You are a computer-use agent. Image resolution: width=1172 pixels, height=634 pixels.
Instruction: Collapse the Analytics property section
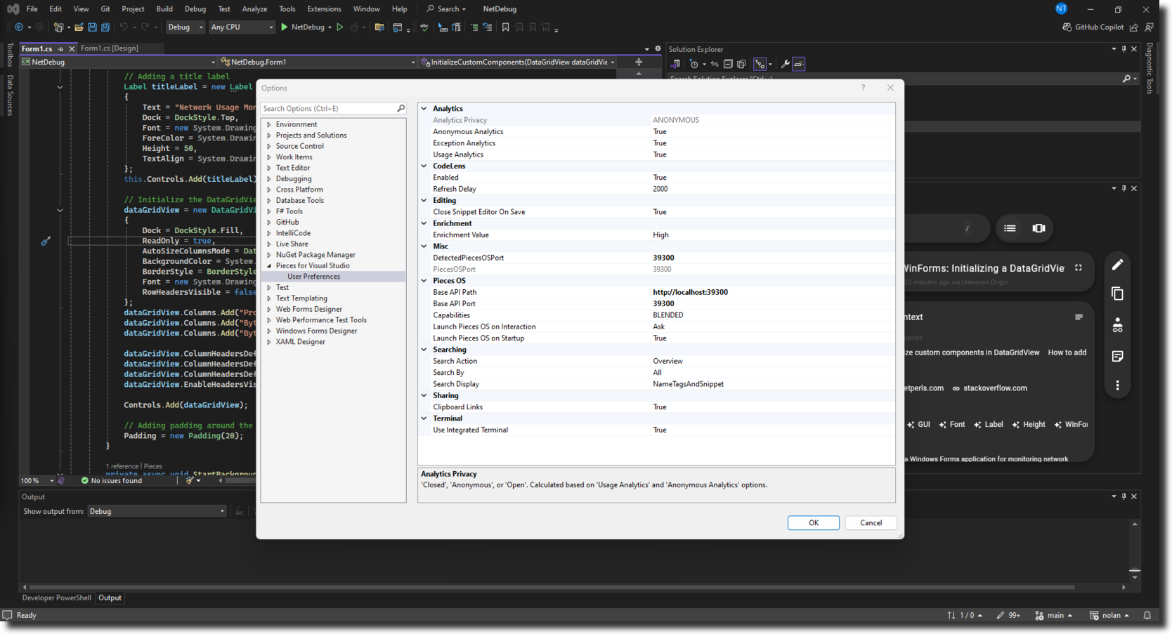(424, 109)
